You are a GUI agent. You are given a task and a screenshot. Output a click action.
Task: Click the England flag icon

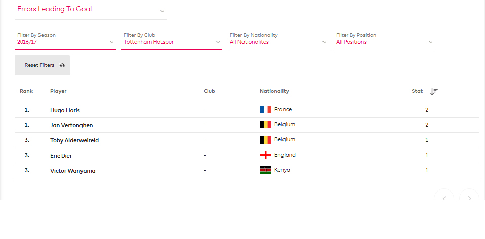click(x=265, y=155)
